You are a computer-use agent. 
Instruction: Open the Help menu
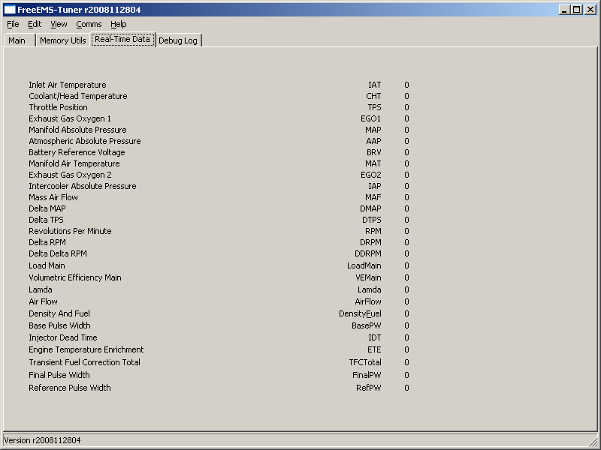click(x=119, y=24)
